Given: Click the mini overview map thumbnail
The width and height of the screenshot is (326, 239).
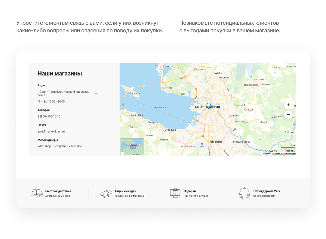Looking at the screenshot, I should pyautogui.click(x=132, y=147).
